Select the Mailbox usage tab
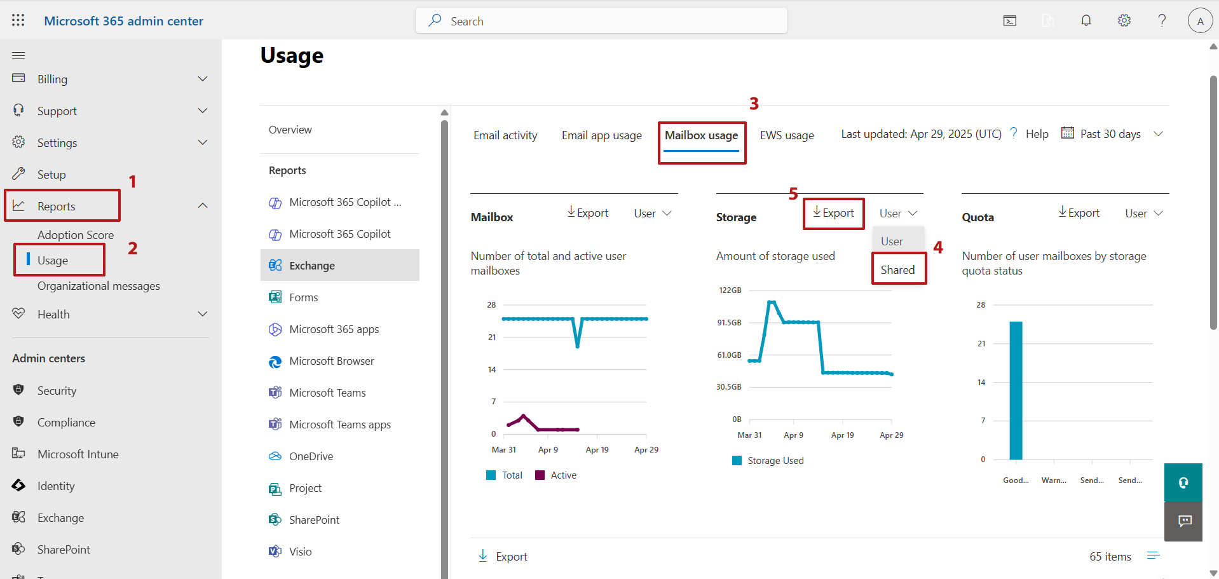 point(702,135)
